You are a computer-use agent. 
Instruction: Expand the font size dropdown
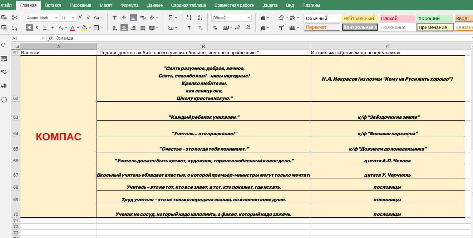click(x=74, y=18)
